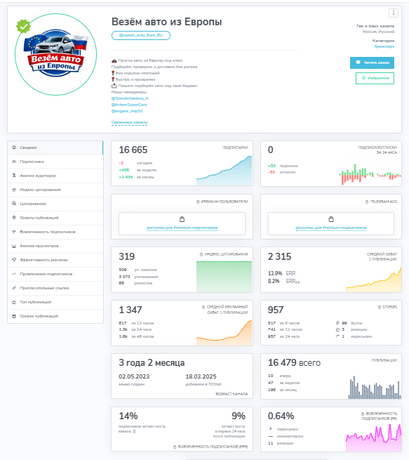Click the channel logo avatar image
The height and width of the screenshot is (460, 409).
point(55,54)
